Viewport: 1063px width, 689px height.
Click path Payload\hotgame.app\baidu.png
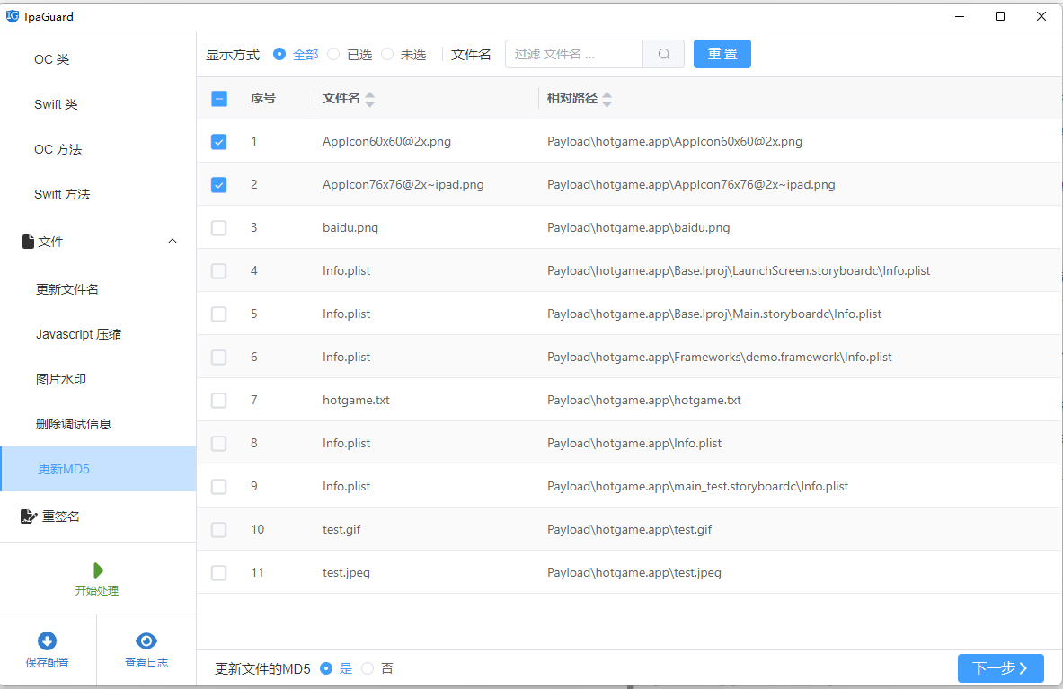tap(639, 227)
